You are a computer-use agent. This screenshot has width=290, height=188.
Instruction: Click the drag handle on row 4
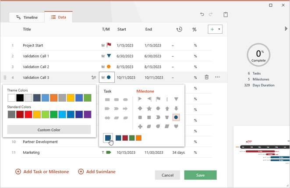click(x=5, y=77)
